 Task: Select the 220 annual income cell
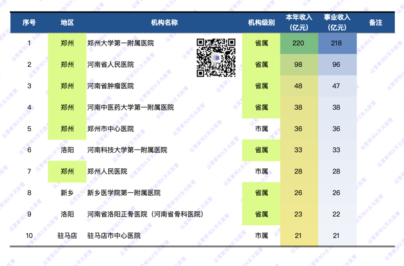(299, 43)
